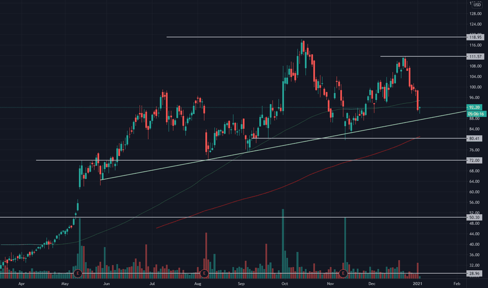Click the Oct label on time axis
The width and height of the screenshot is (488, 288).
coord(284,284)
